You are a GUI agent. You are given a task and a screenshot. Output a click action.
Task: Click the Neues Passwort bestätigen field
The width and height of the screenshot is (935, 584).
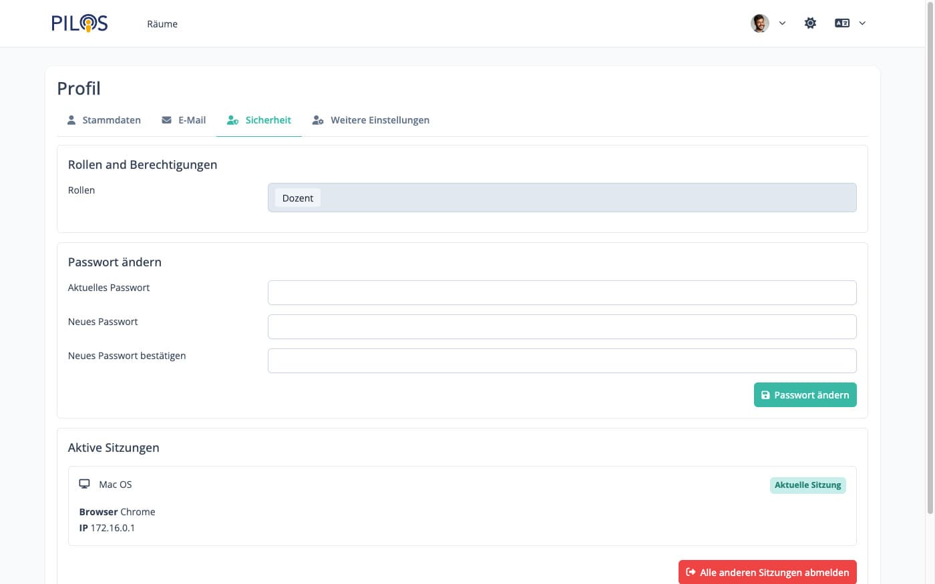[x=562, y=360]
